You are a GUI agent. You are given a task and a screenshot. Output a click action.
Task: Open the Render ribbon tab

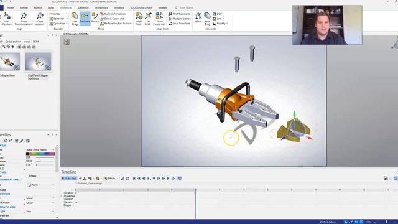(x=24, y=8)
